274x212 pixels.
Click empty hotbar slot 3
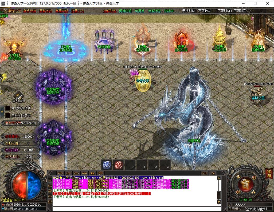(x=130, y=165)
